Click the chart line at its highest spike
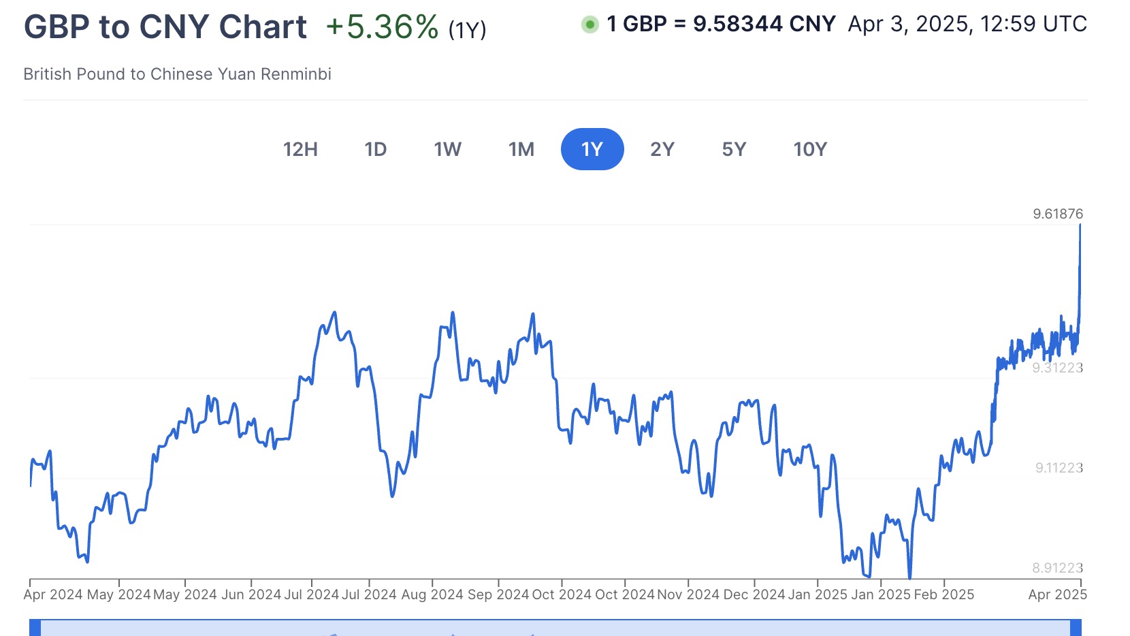 click(1081, 228)
